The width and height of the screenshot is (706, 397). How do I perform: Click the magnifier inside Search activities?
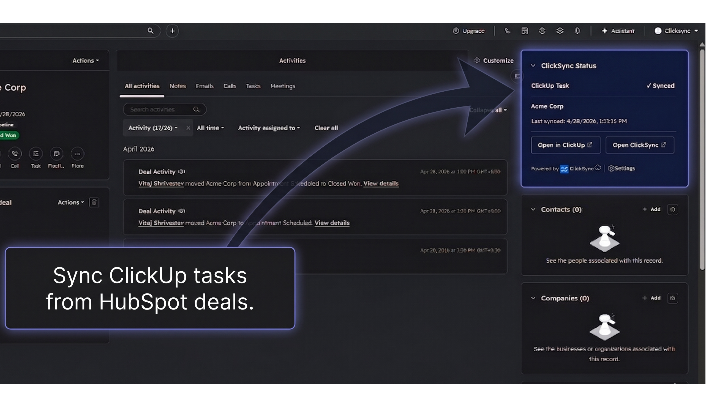196,109
